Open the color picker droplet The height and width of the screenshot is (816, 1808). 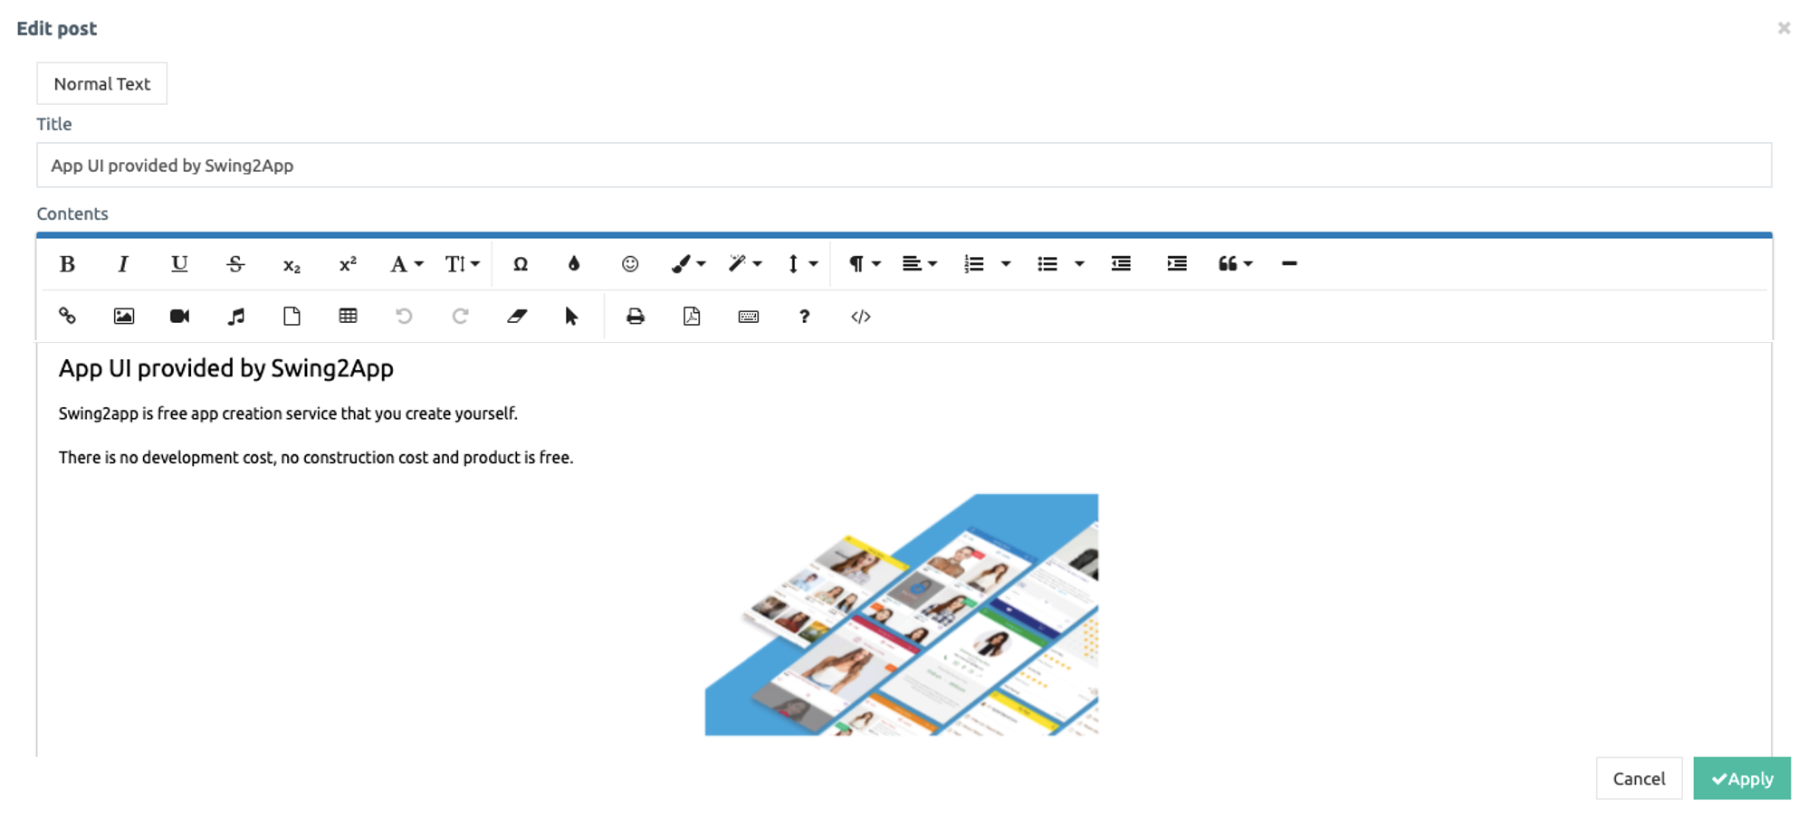click(x=574, y=264)
